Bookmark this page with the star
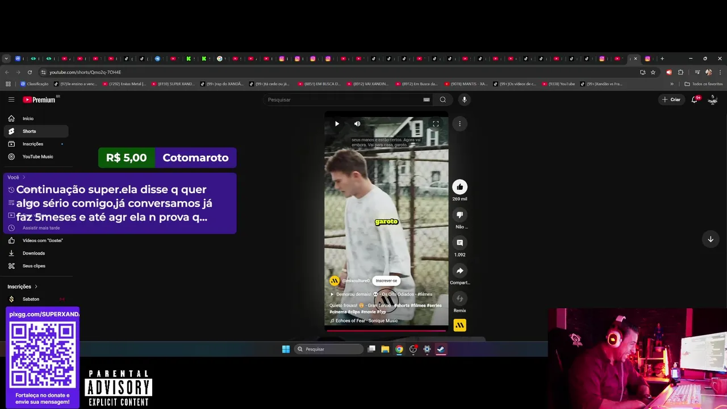727x409 pixels. pos(653,72)
